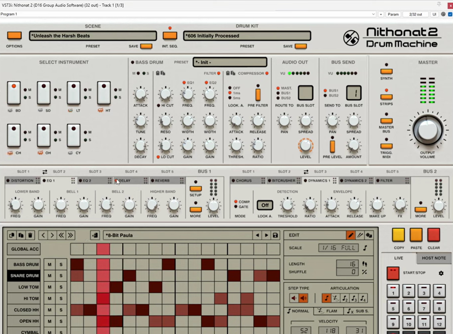
Task: Select the three-substep articulation icon
Action: (354, 298)
